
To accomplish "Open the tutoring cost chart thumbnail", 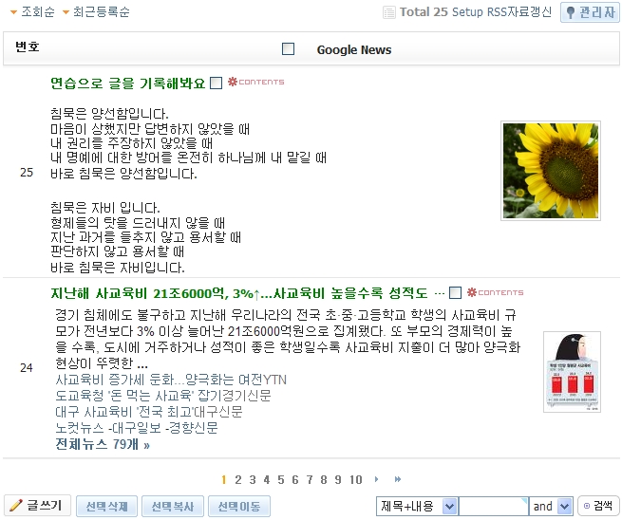I will tap(572, 372).
